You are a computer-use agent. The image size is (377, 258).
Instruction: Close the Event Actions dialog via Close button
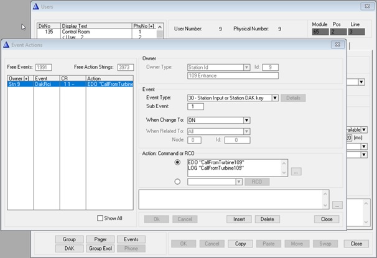(x=326, y=219)
